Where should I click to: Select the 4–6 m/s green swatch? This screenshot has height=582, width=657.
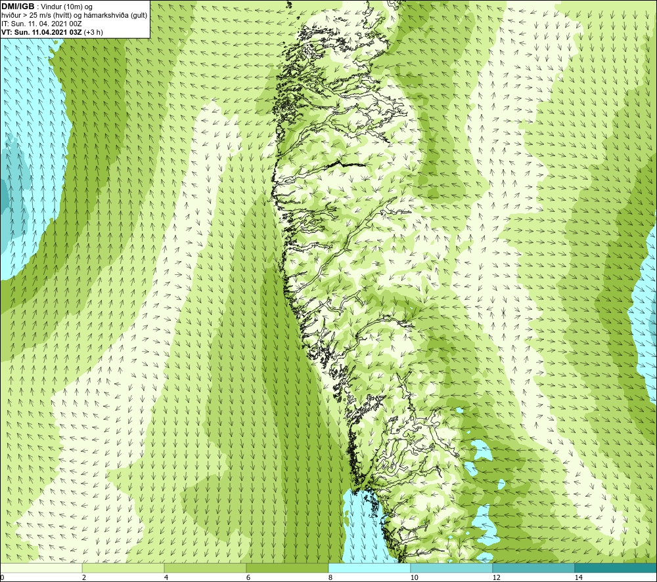tap(205, 568)
